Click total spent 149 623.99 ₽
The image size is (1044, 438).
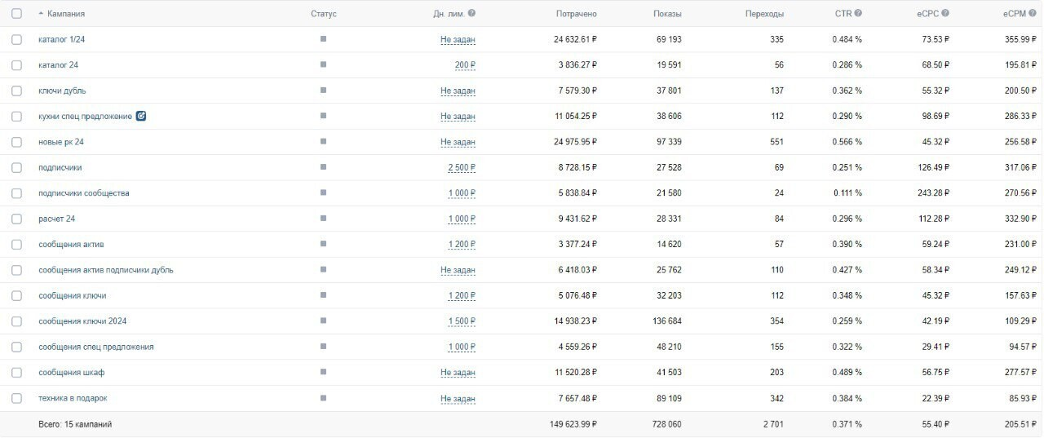(x=573, y=424)
